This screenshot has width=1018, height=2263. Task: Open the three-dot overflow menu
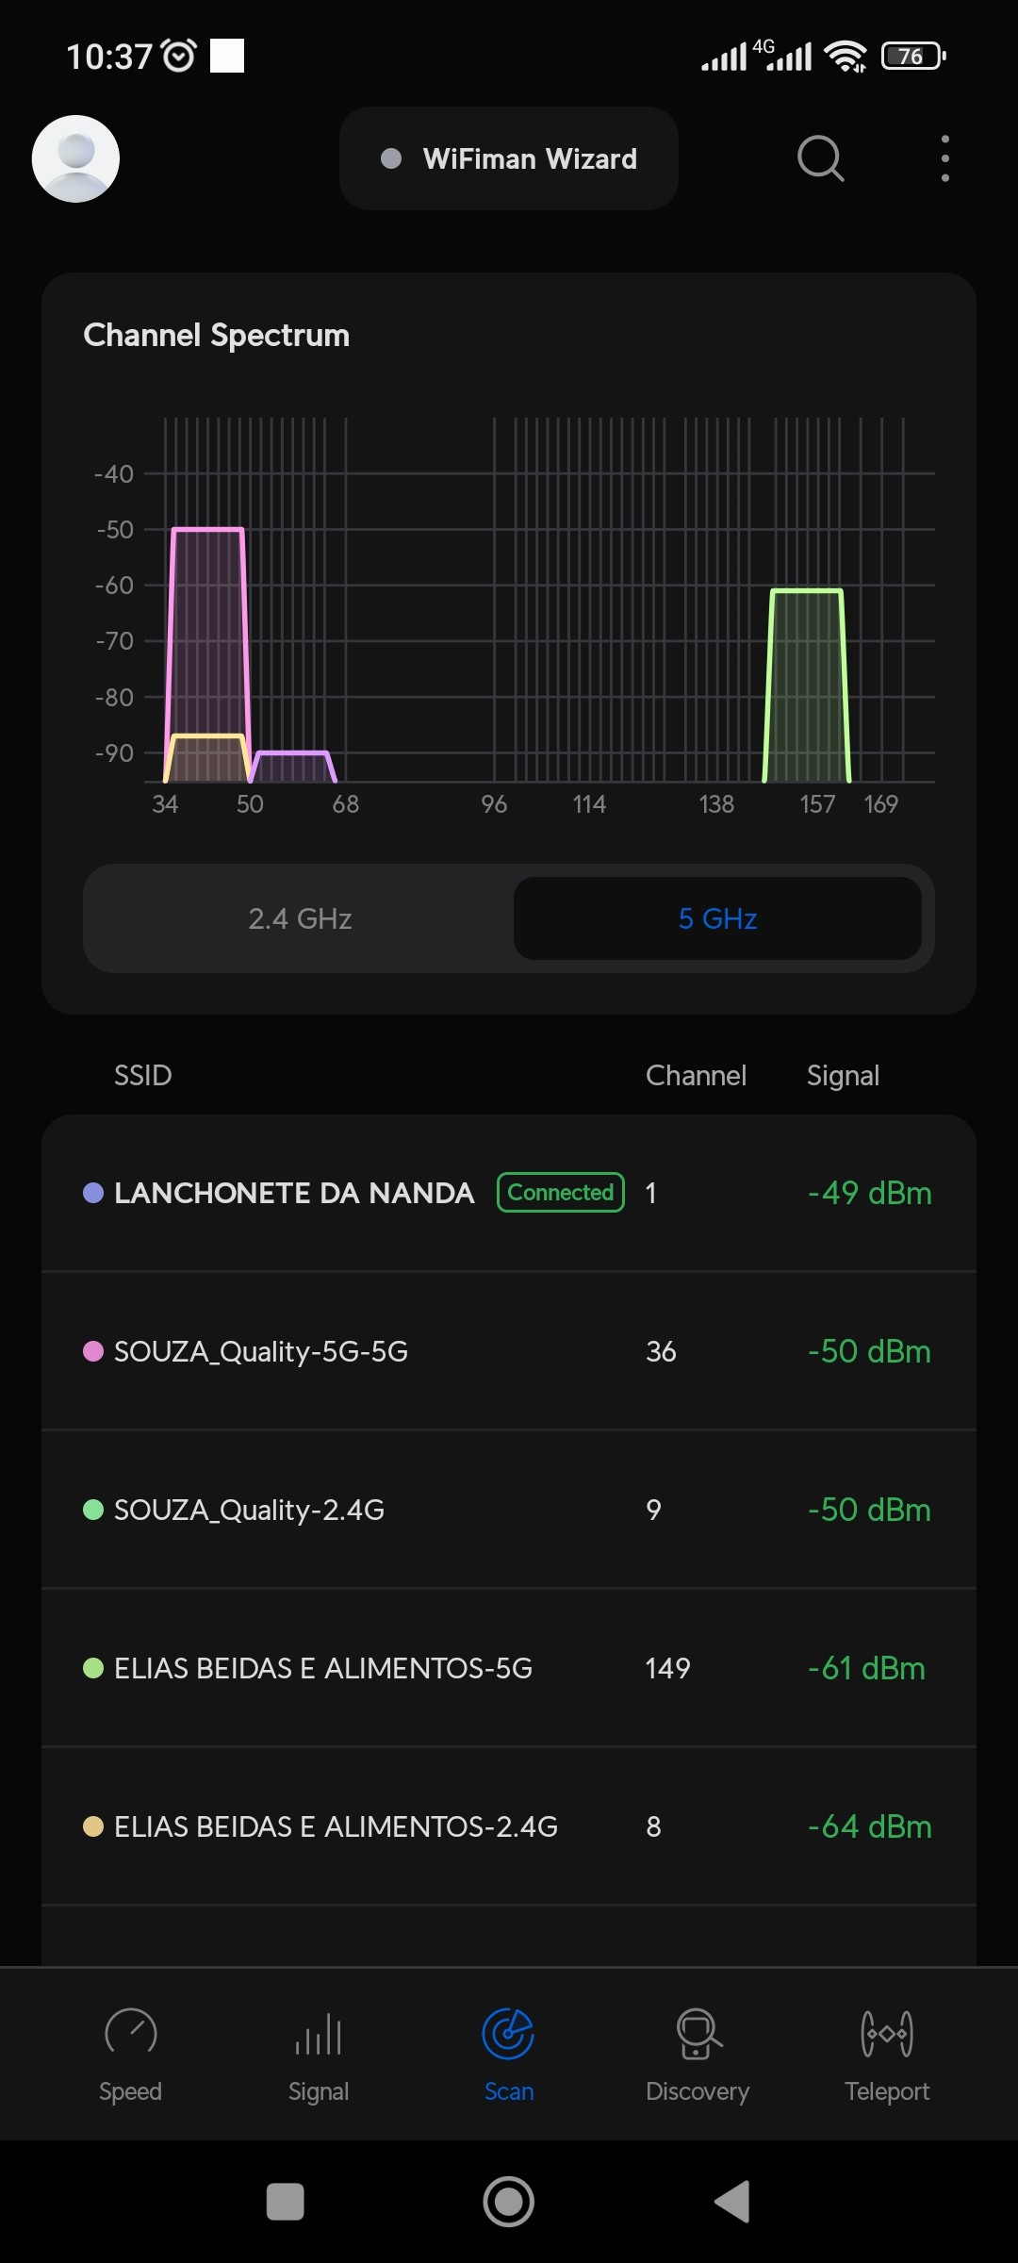pyautogui.click(x=944, y=158)
